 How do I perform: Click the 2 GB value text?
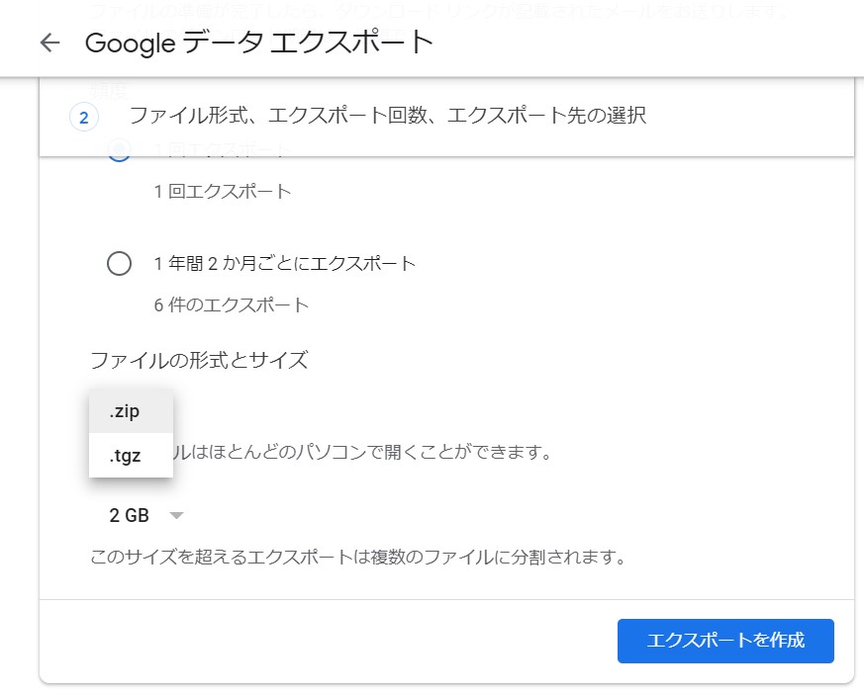tap(129, 515)
